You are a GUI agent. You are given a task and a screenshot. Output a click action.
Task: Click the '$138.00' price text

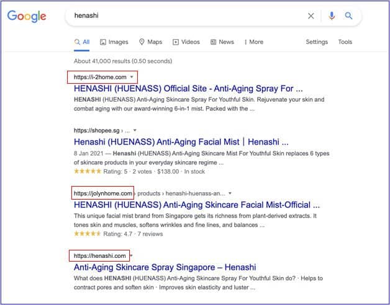coord(168,171)
